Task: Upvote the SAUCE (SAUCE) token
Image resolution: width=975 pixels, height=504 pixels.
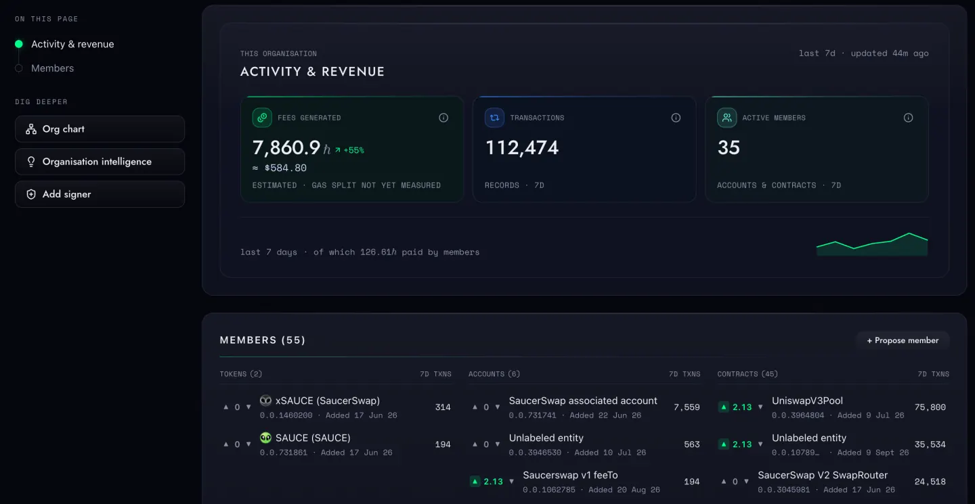Action: pos(226,444)
